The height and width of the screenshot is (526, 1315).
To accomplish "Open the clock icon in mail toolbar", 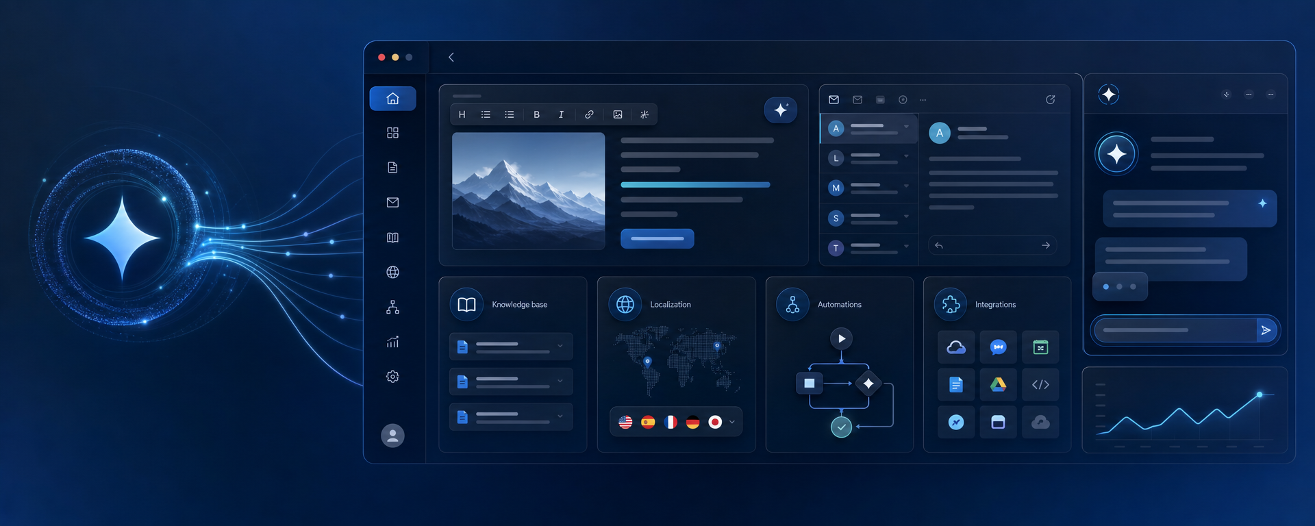I will (903, 100).
